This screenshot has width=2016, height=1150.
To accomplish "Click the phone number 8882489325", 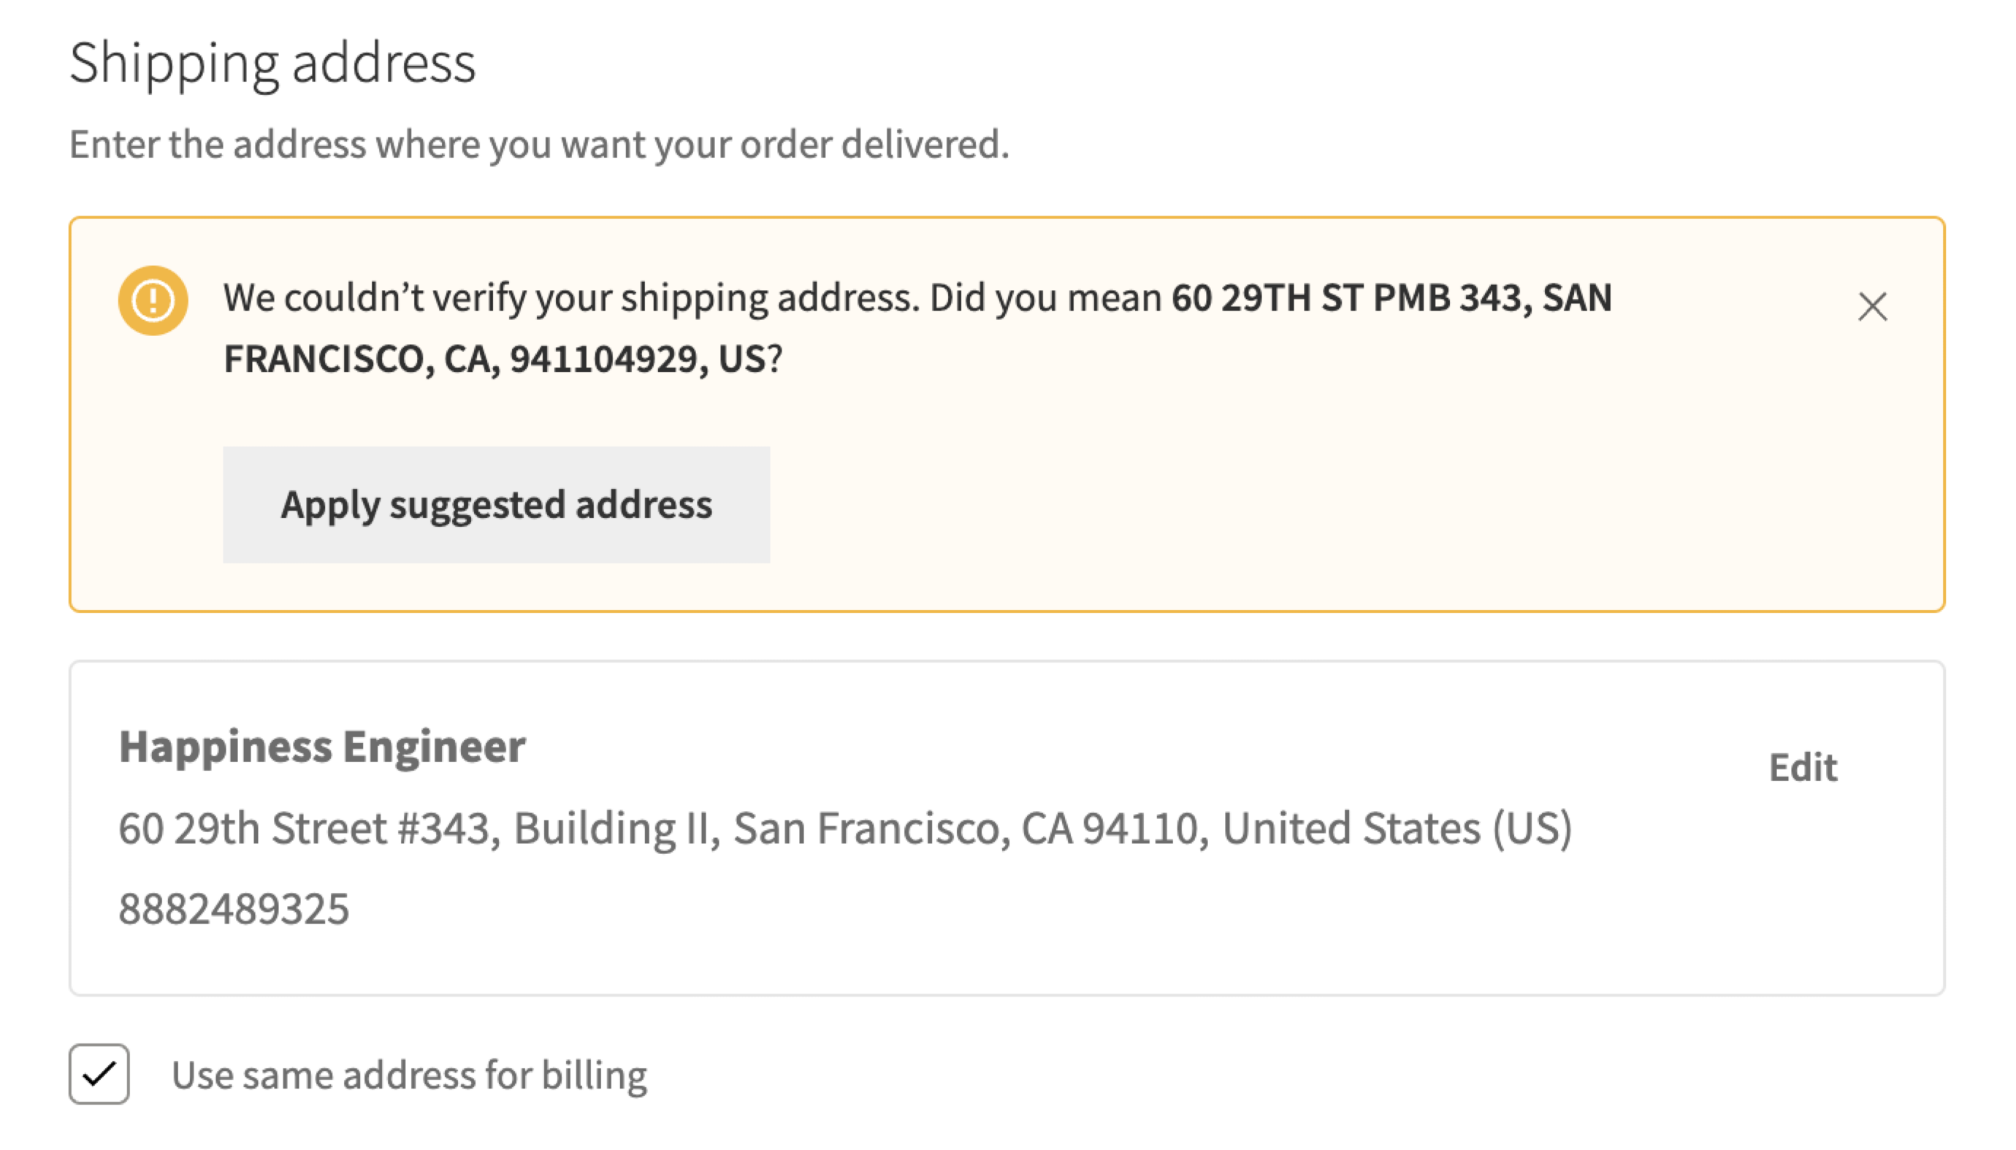I will 234,910.
